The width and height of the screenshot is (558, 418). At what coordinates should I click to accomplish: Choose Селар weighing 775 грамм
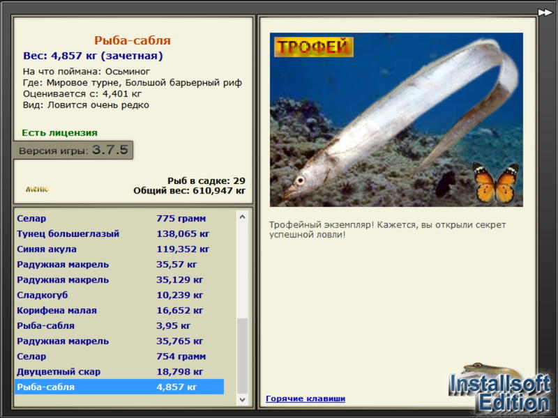[32, 219]
